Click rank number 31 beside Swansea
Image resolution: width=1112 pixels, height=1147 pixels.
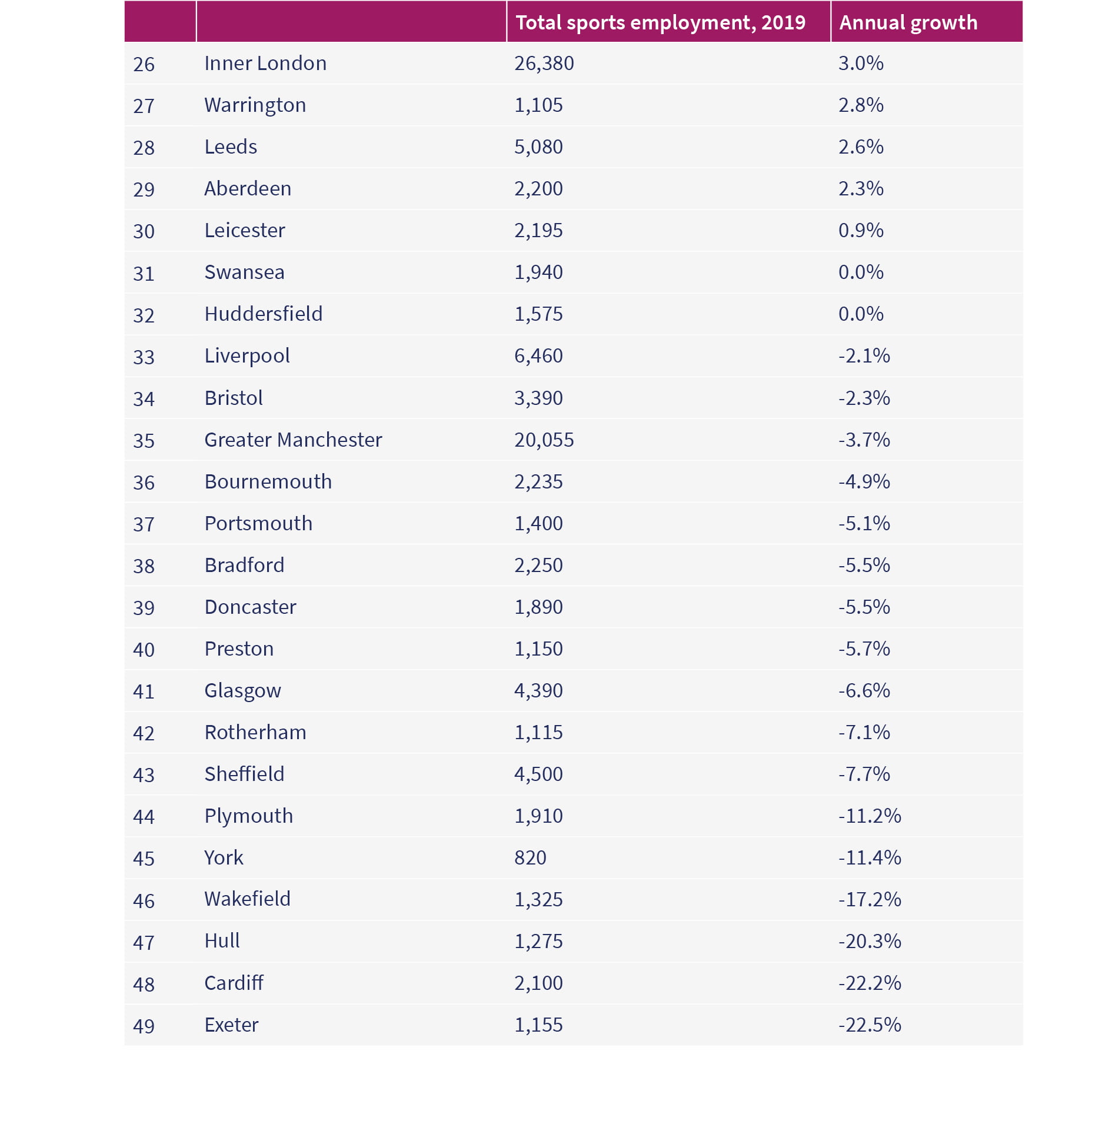144,273
